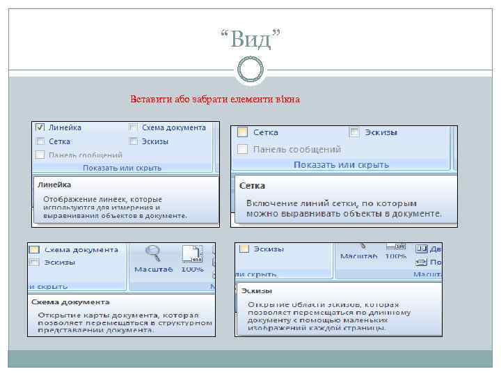Toggle Эскизы checkbox under highlighted Схема документа
501x376 pixels.
click(x=34, y=263)
